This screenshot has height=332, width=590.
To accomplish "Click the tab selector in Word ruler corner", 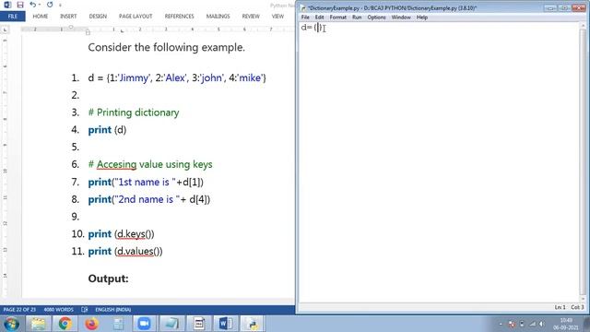I will [5, 30].
